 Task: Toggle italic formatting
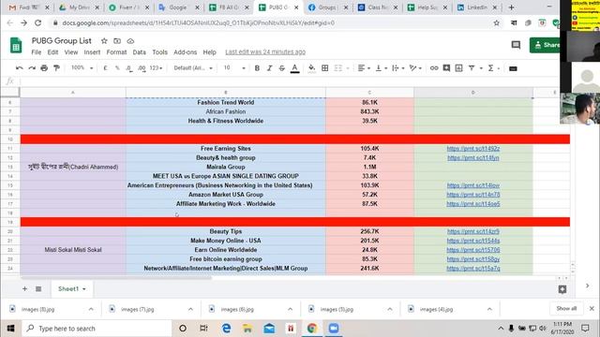269,68
